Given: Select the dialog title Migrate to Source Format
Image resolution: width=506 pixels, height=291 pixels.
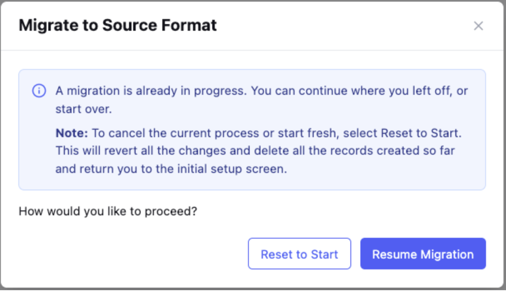Looking at the screenshot, I should pyautogui.click(x=118, y=25).
